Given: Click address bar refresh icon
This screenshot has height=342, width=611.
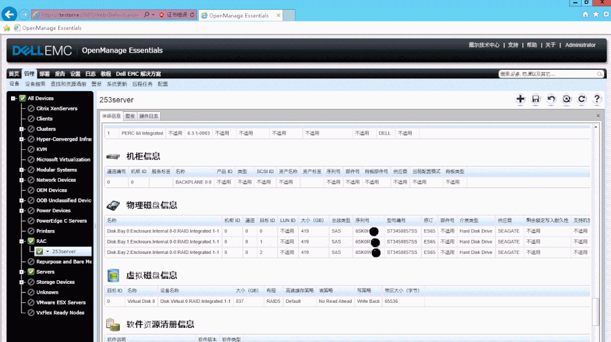Looking at the screenshot, I should coord(192,15).
